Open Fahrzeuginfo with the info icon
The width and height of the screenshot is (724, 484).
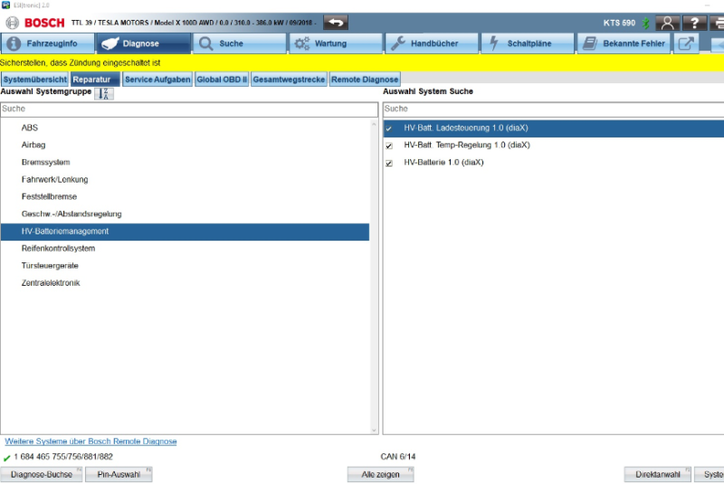tap(47, 43)
